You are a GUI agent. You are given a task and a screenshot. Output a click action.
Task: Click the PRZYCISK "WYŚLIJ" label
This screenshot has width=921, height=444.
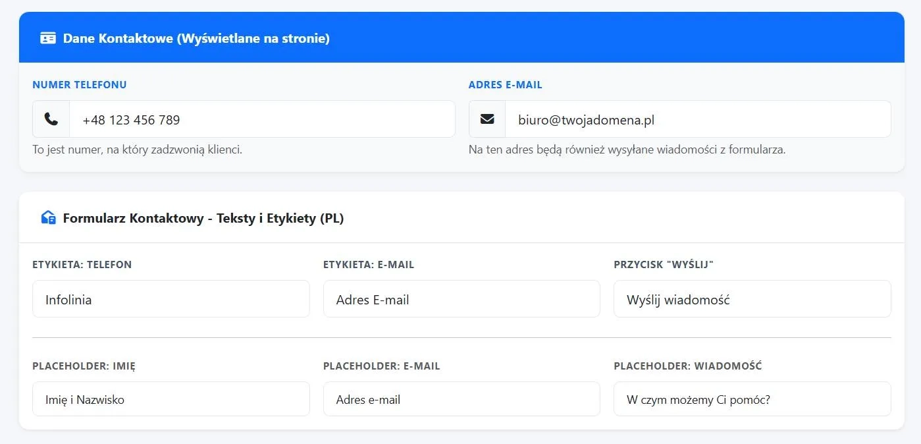[x=664, y=264]
